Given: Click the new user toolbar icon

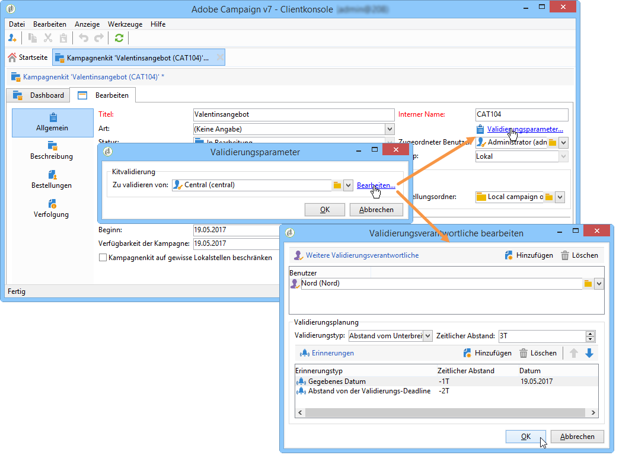Looking at the screenshot, I should [12, 39].
